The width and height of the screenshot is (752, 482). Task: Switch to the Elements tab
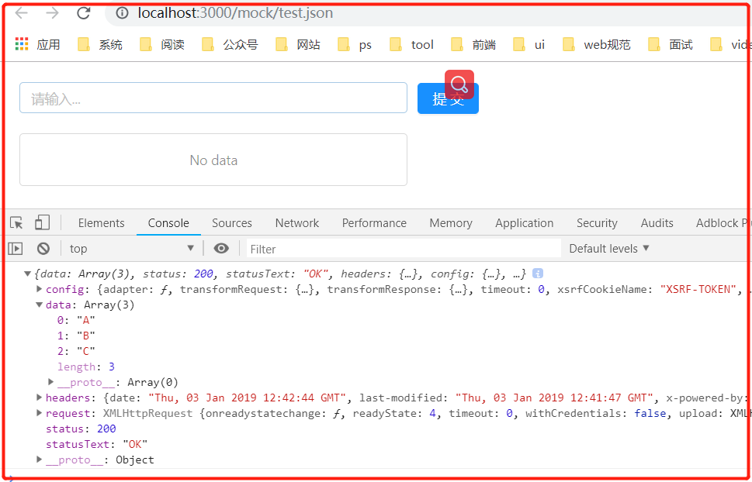point(101,223)
